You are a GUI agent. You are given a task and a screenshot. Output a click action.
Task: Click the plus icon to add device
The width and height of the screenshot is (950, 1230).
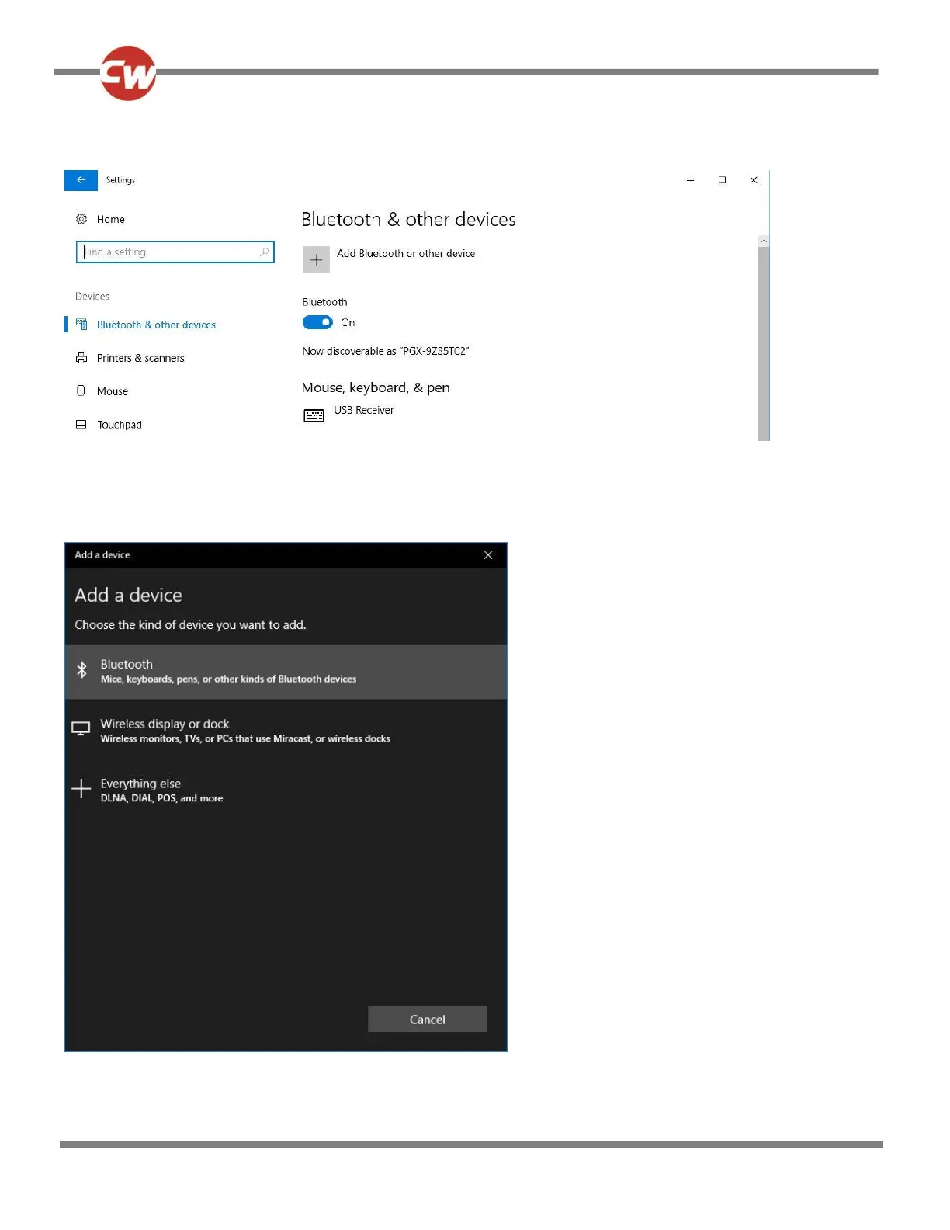click(x=316, y=260)
